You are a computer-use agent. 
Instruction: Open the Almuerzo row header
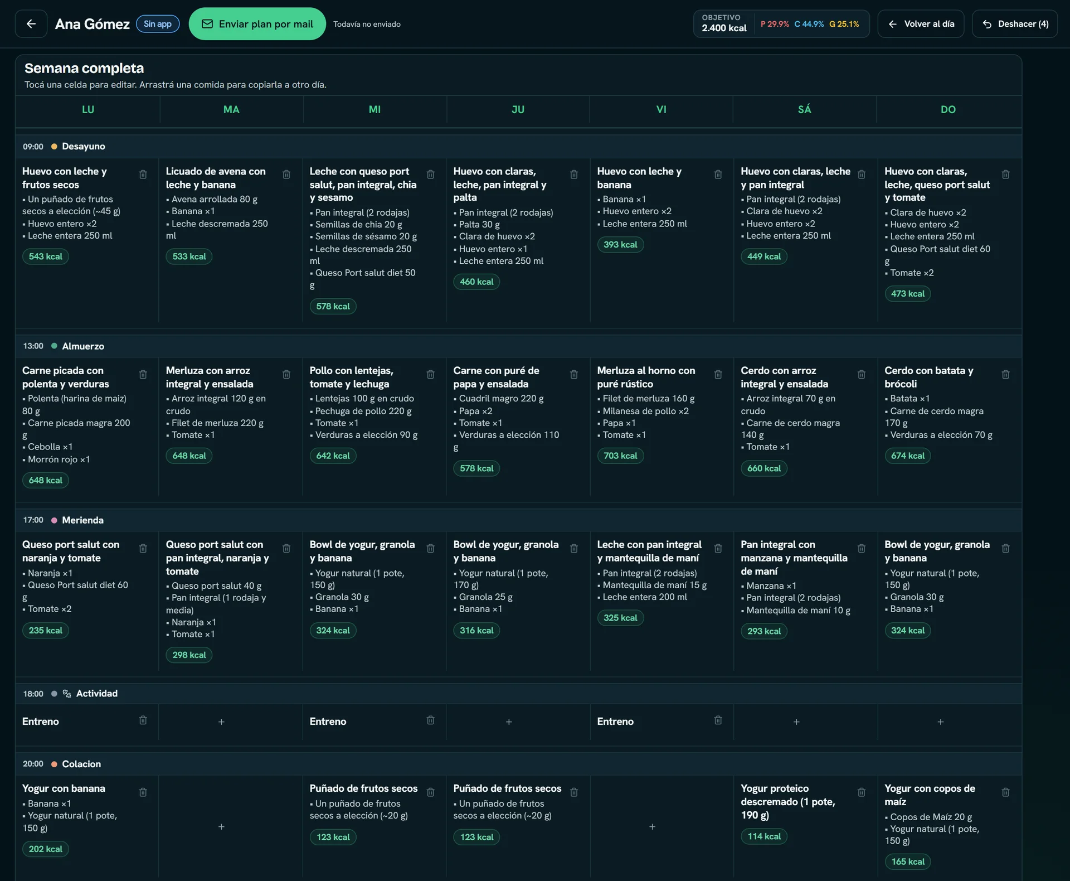coord(518,346)
